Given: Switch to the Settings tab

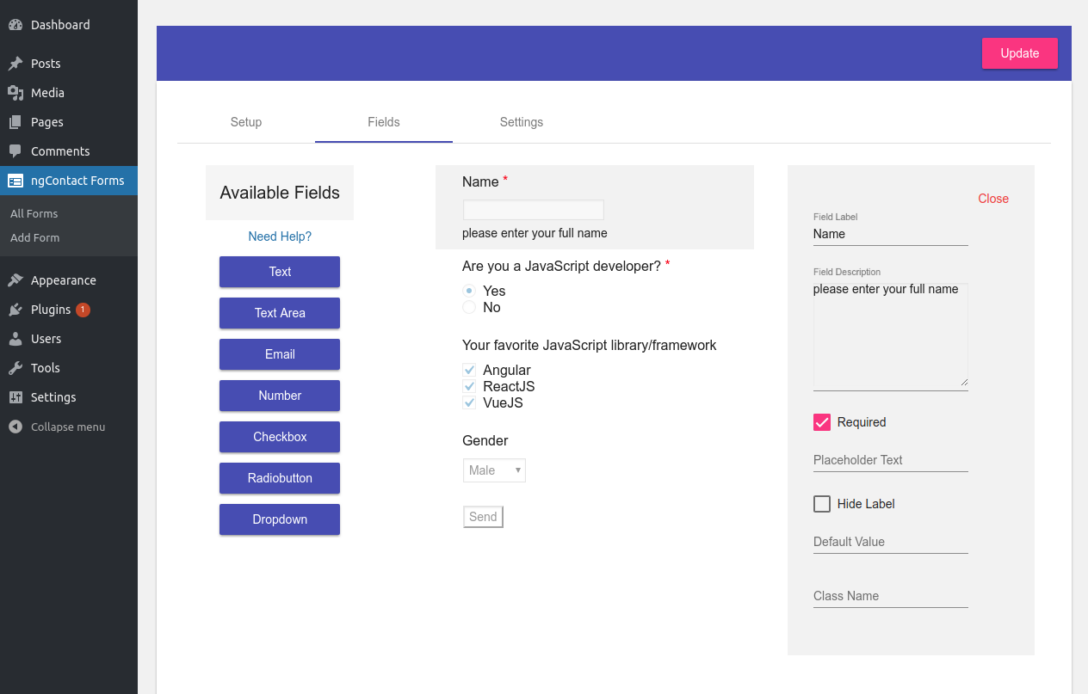Looking at the screenshot, I should pyautogui.click(x=522, y=122).
